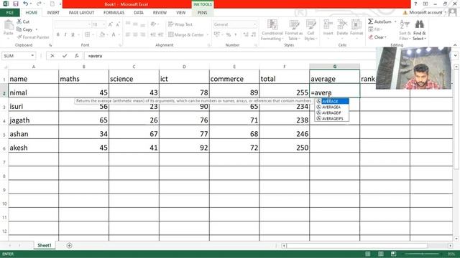Viewport: 460px width, 258px height.
Task: Click the Cut scissors icon
Action: pos(19,21)
